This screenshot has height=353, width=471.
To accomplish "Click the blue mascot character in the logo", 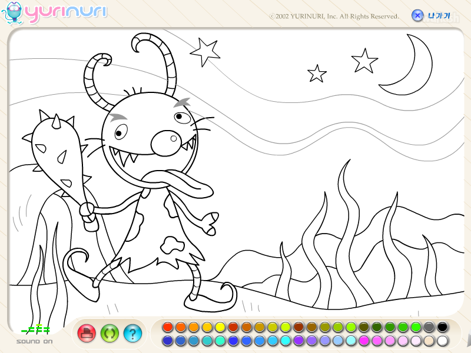I will point(12,13).
